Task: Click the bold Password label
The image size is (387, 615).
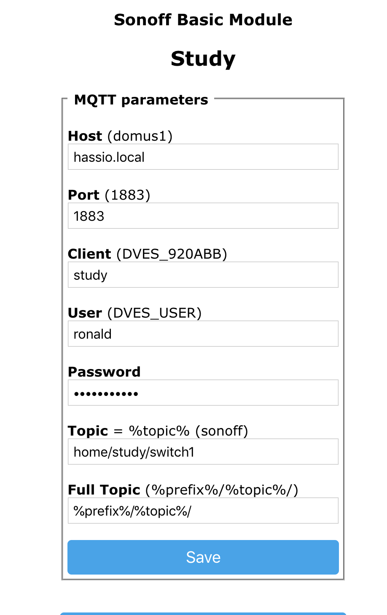Action: (104, 372)
